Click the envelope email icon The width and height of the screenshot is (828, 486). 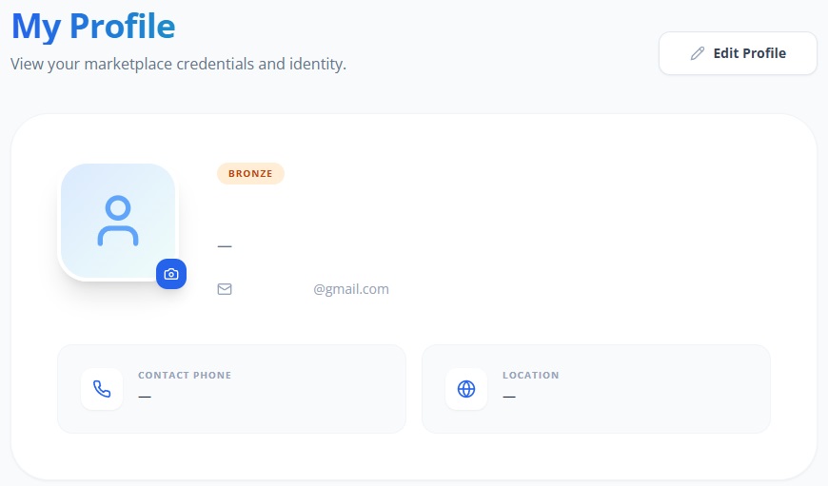225,289
